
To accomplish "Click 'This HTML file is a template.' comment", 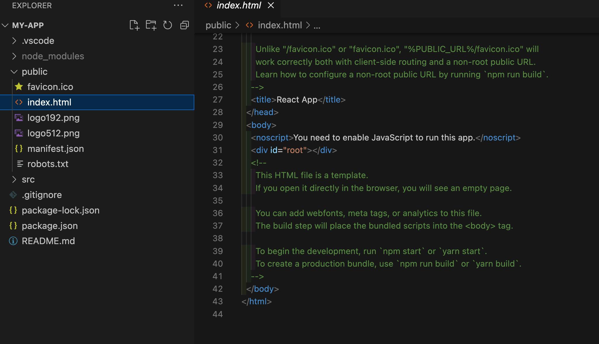I will point(312,175).
